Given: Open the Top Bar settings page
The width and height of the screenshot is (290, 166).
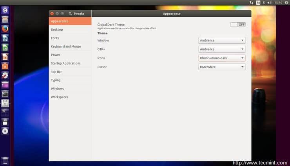Looking at the screenshot, I should [x=56, y=72].
